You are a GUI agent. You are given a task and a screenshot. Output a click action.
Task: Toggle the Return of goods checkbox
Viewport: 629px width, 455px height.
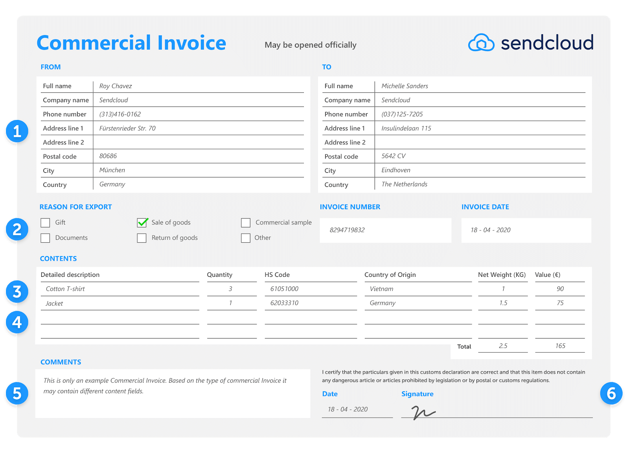[142, 238]
